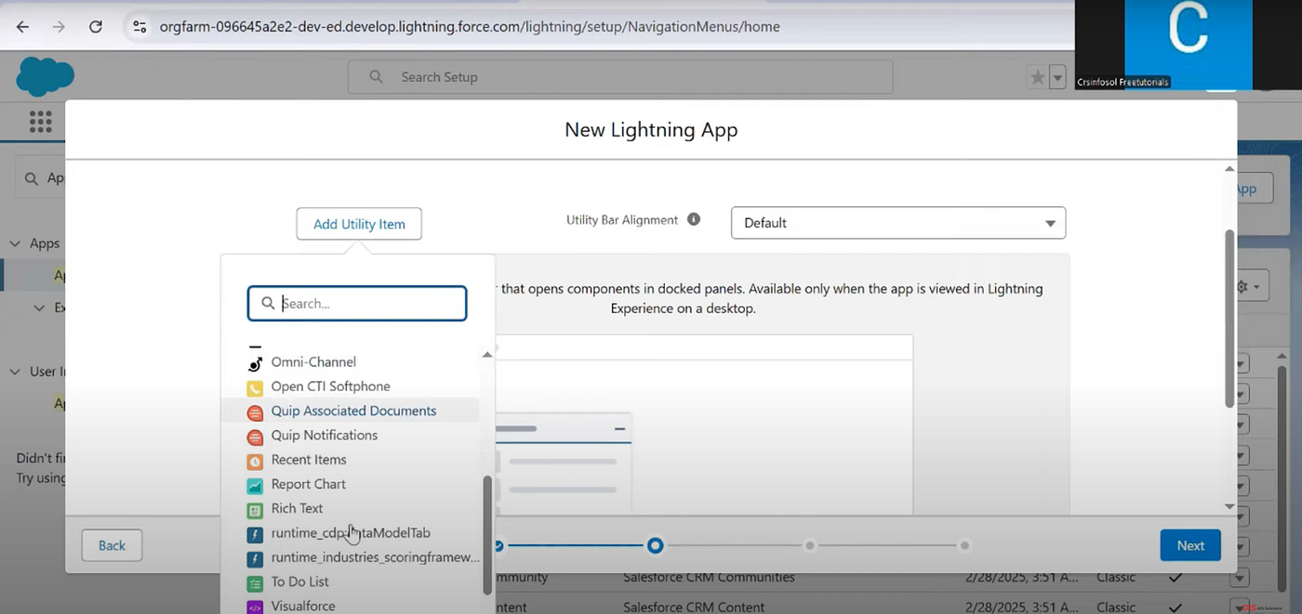The height and width of the screenshot is (614, 1302).
Task: Click the Rich Text icon
Action: pos(255,509)
